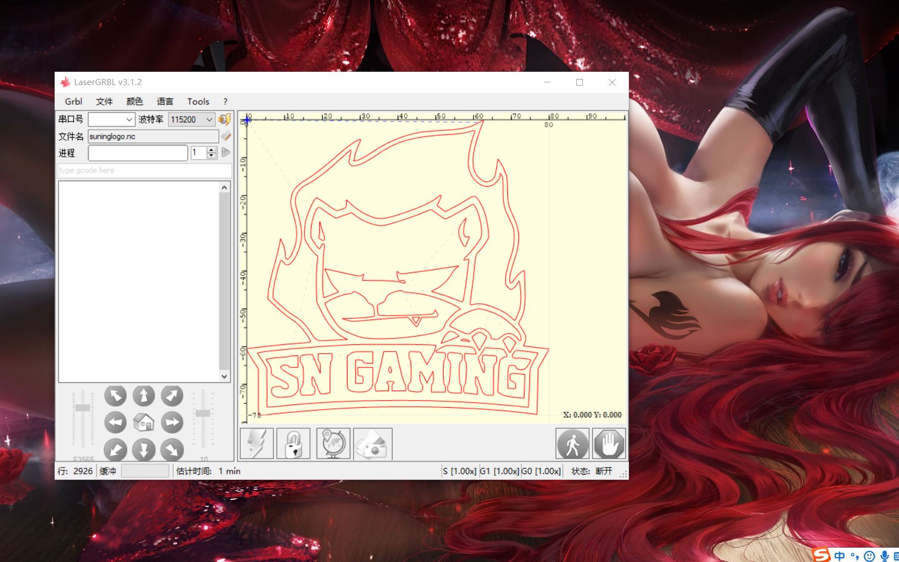Click the camera custom button below the preview

coord(373,444)
